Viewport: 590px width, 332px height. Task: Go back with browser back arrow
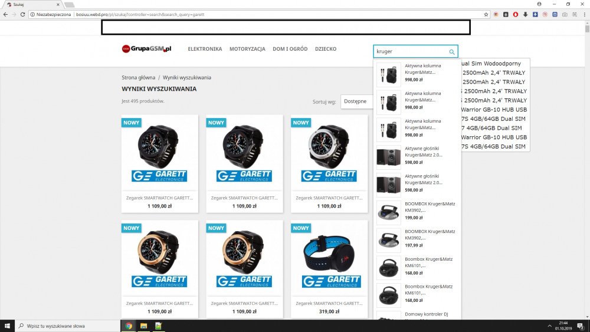pos(5,14)
